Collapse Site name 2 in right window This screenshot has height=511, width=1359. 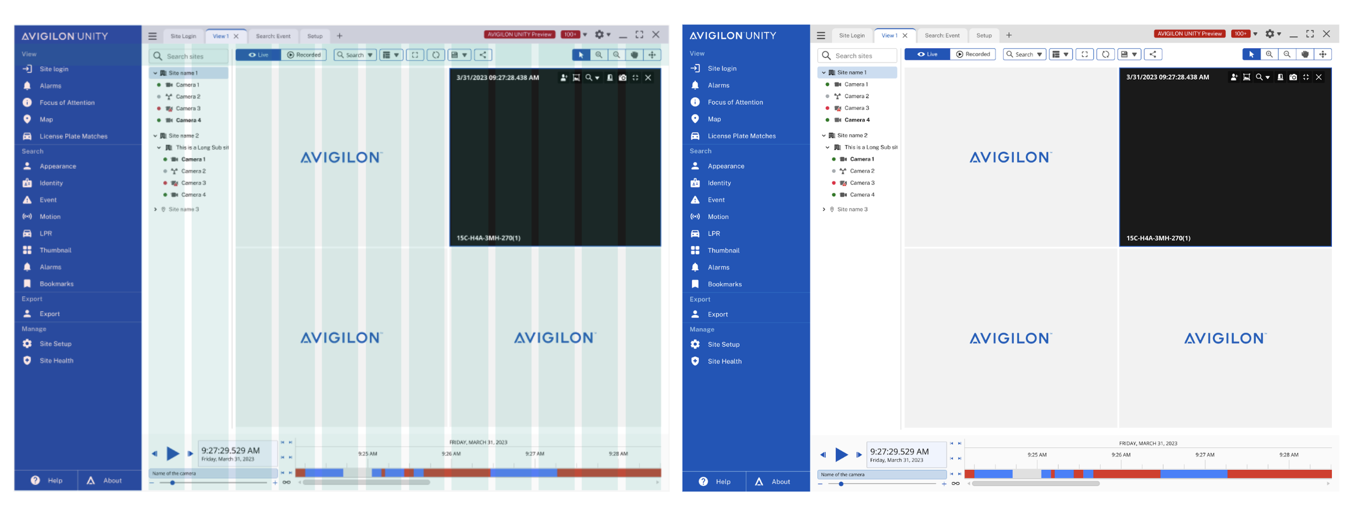(x=824, y=135)
